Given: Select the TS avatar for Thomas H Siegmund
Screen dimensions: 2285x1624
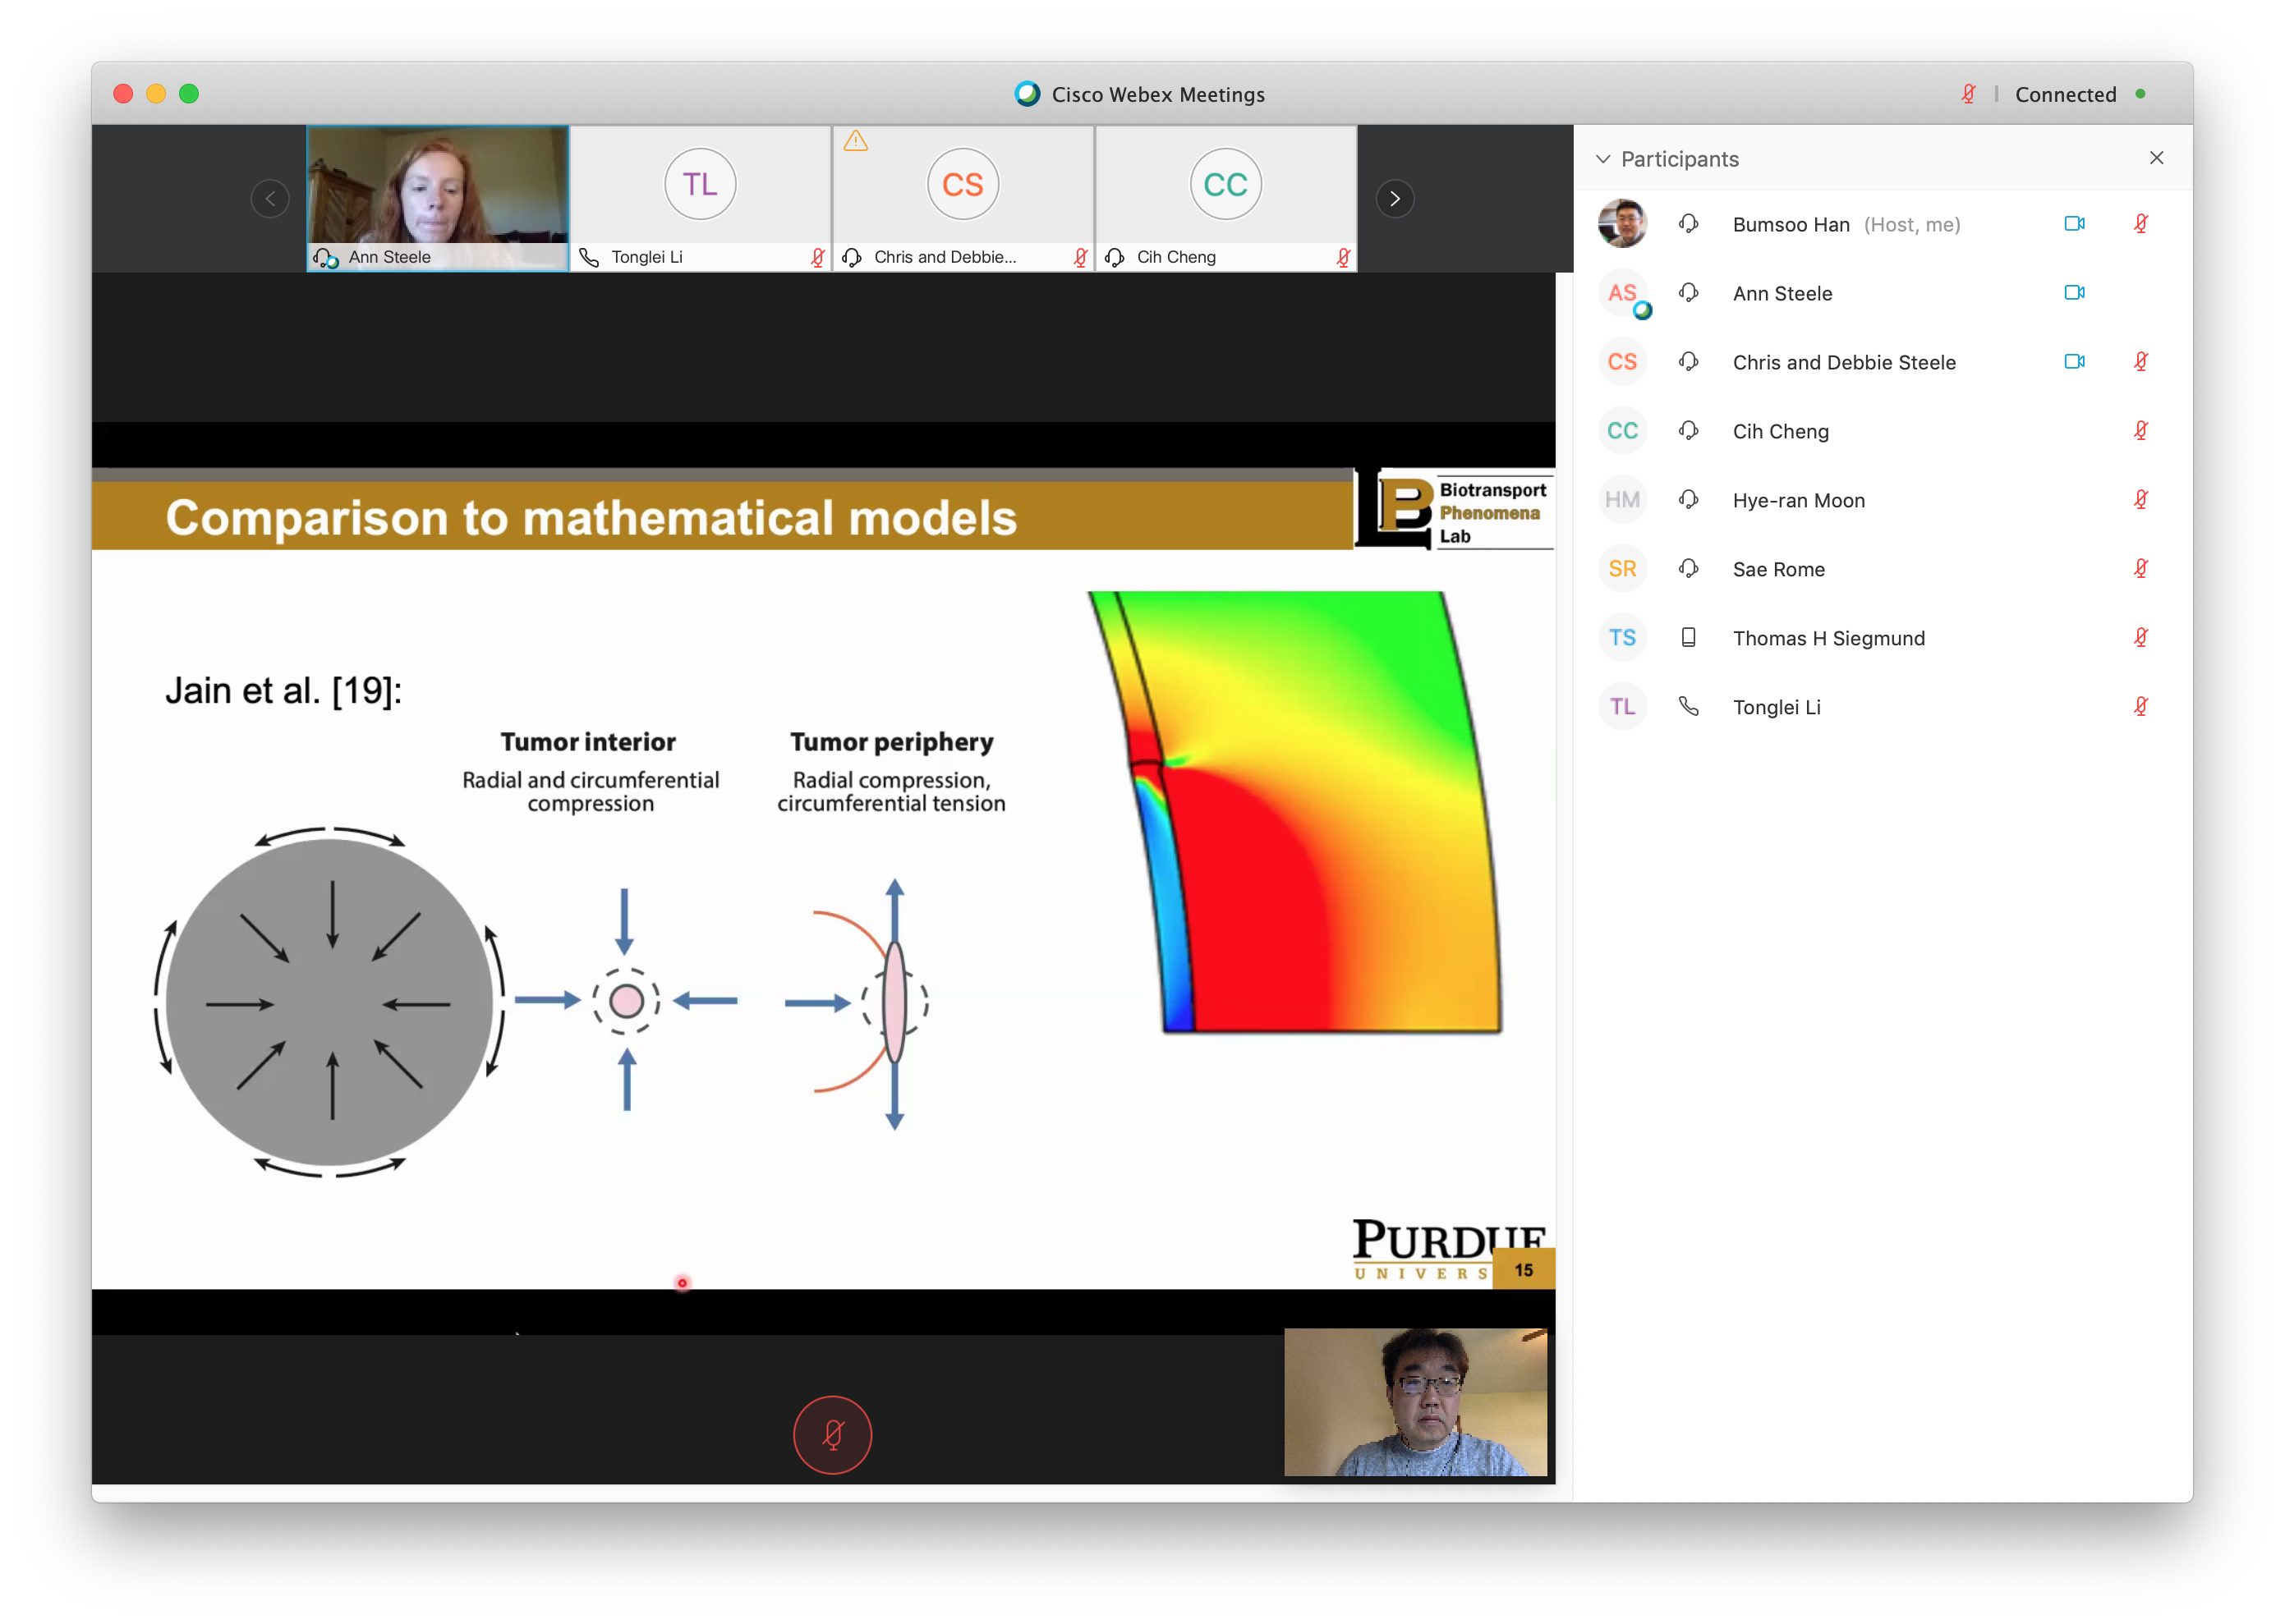Looking at the screenshot, I should (x=1621, y=638).
